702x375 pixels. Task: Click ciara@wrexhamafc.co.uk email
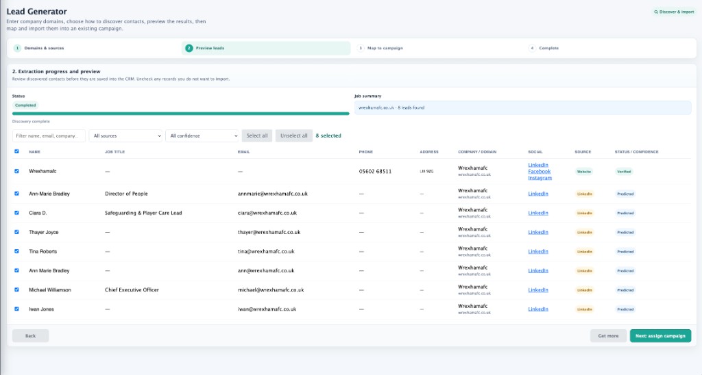[267, 213]
